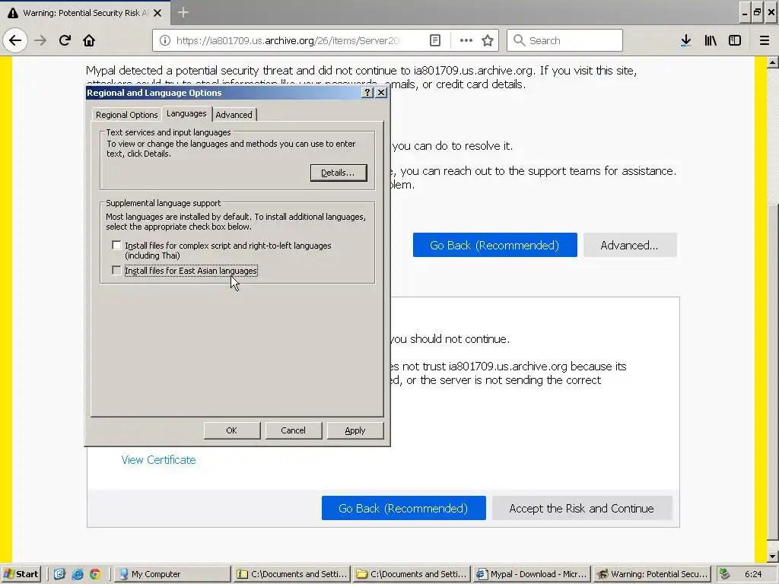Select the Warning: Potential Security Risk browser tab
Image resolution: width=779 pixels, height=584 pixels.
click(84, 13)
